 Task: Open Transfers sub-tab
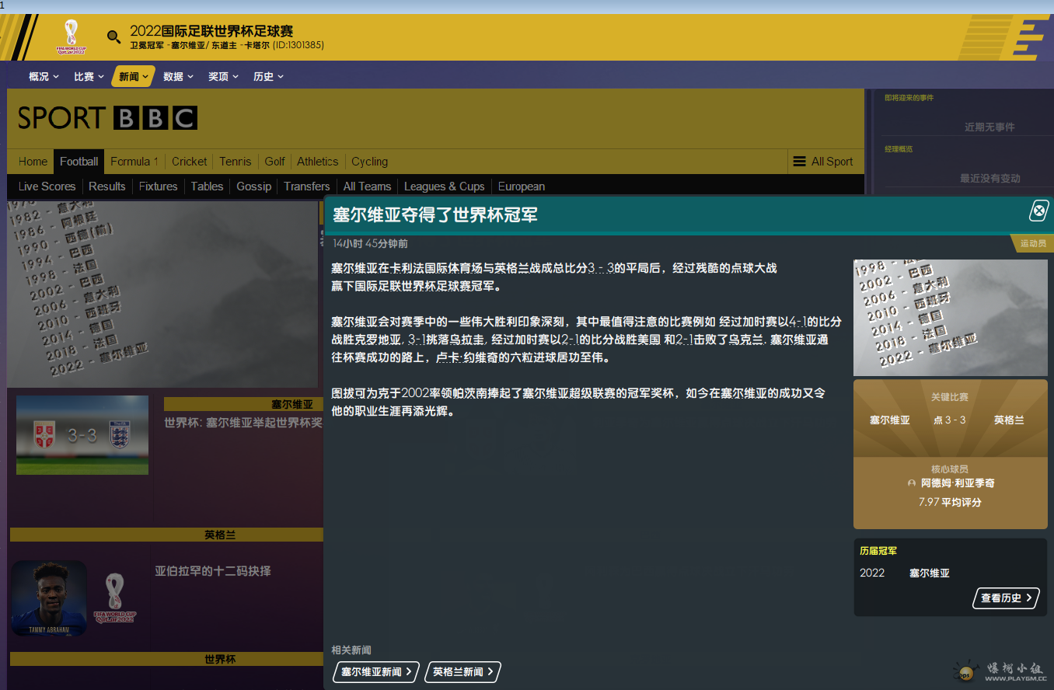tap(307, 186)
